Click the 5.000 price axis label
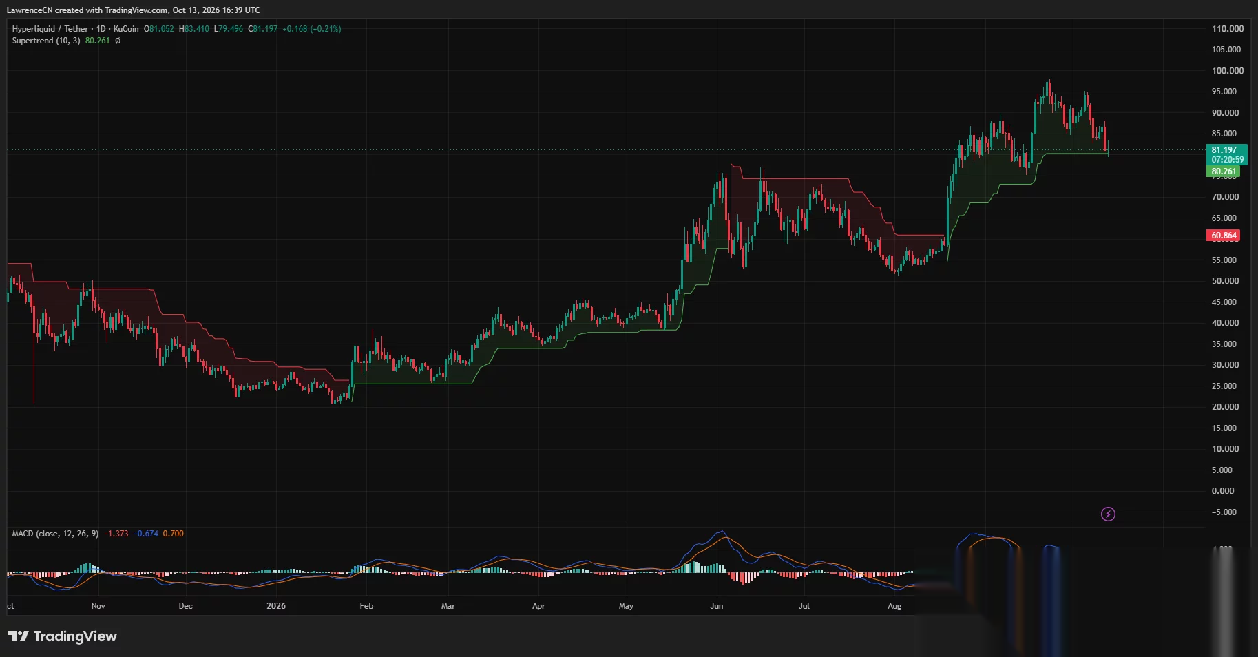The image size is (1258, 657). point(1222,470)
